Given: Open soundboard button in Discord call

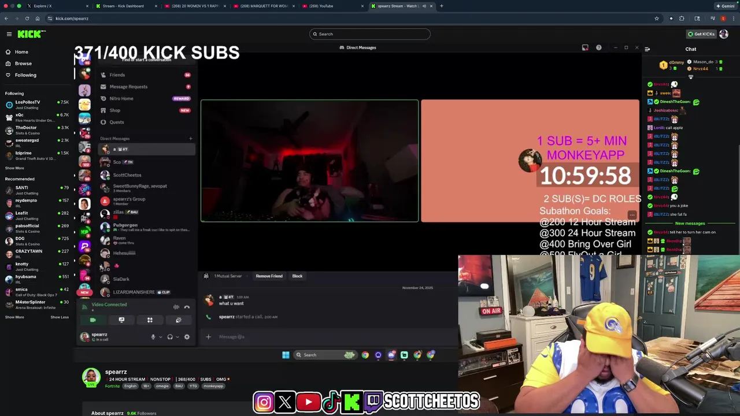Looking at the screenshot, I should 178,320.
